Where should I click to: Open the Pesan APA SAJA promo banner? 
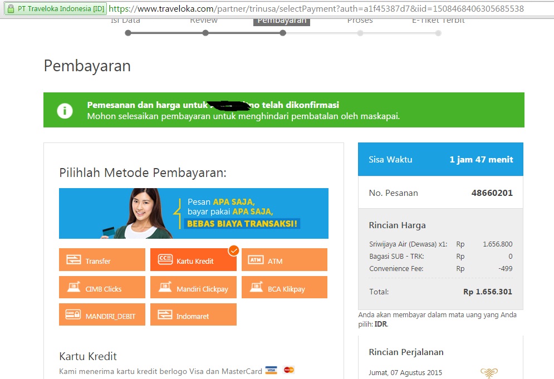click(194, 213)
